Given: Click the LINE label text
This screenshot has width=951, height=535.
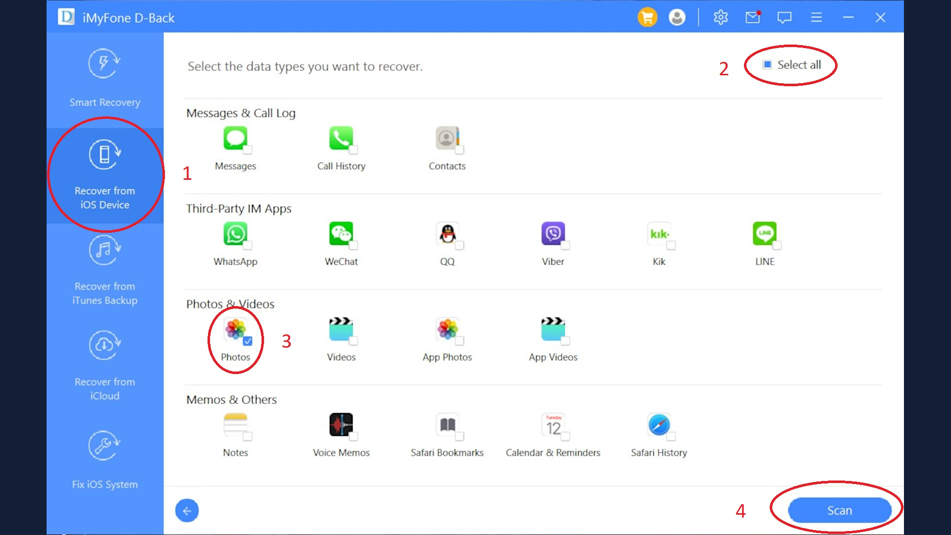Looking at the screenshot, I should (765, 262).
